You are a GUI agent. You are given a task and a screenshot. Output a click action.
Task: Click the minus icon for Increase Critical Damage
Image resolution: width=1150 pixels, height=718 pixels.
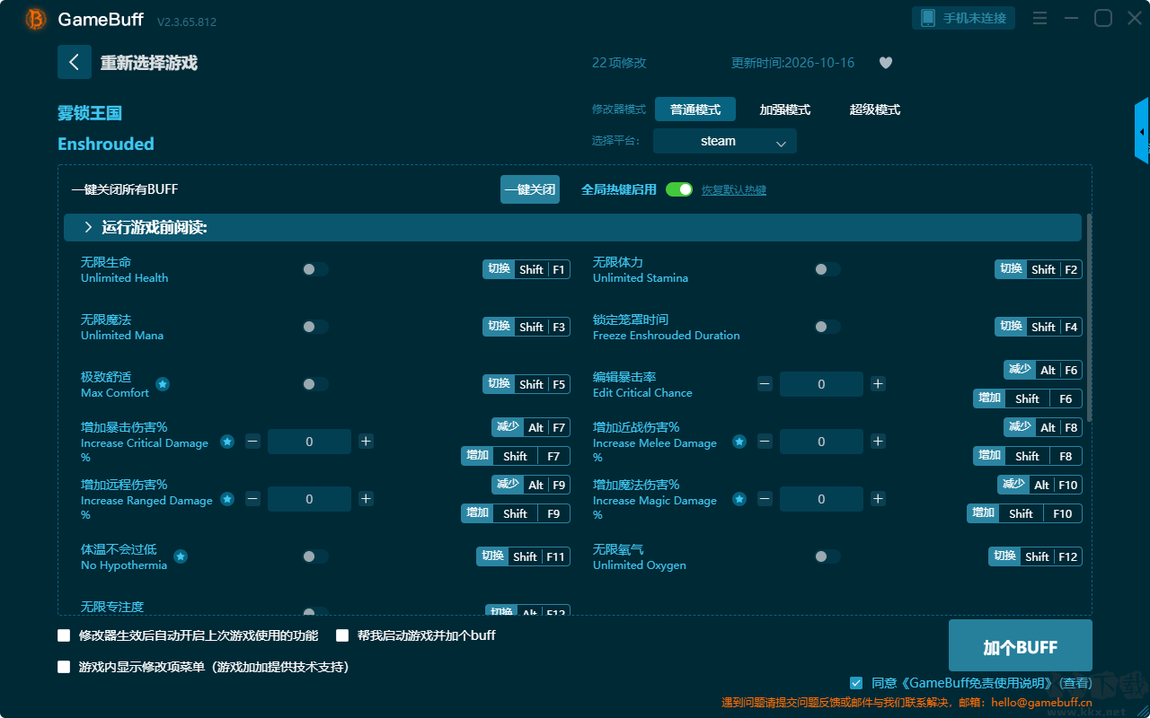tap(253, 442)
